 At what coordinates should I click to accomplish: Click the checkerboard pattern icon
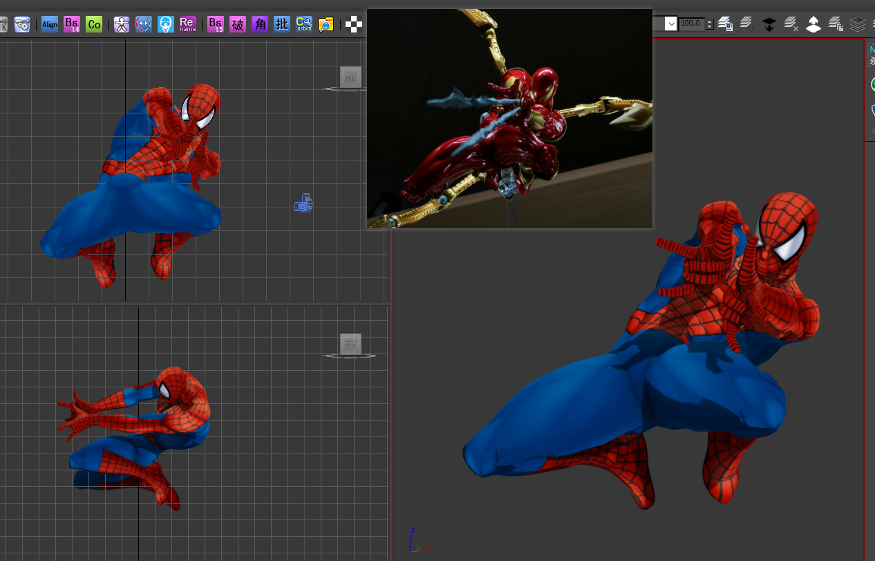click(x=354, y=24)
